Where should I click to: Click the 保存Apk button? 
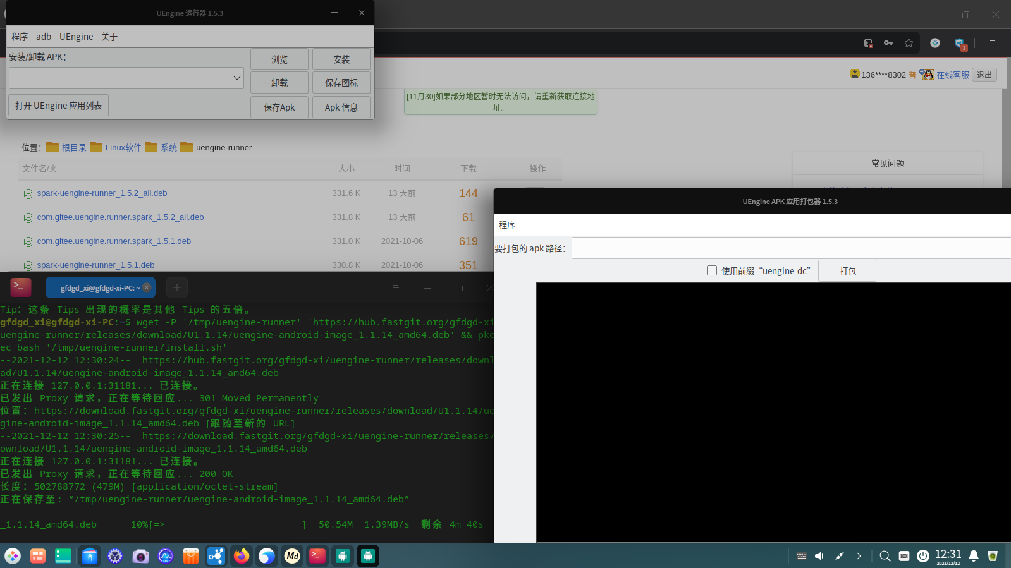[279, 107]
